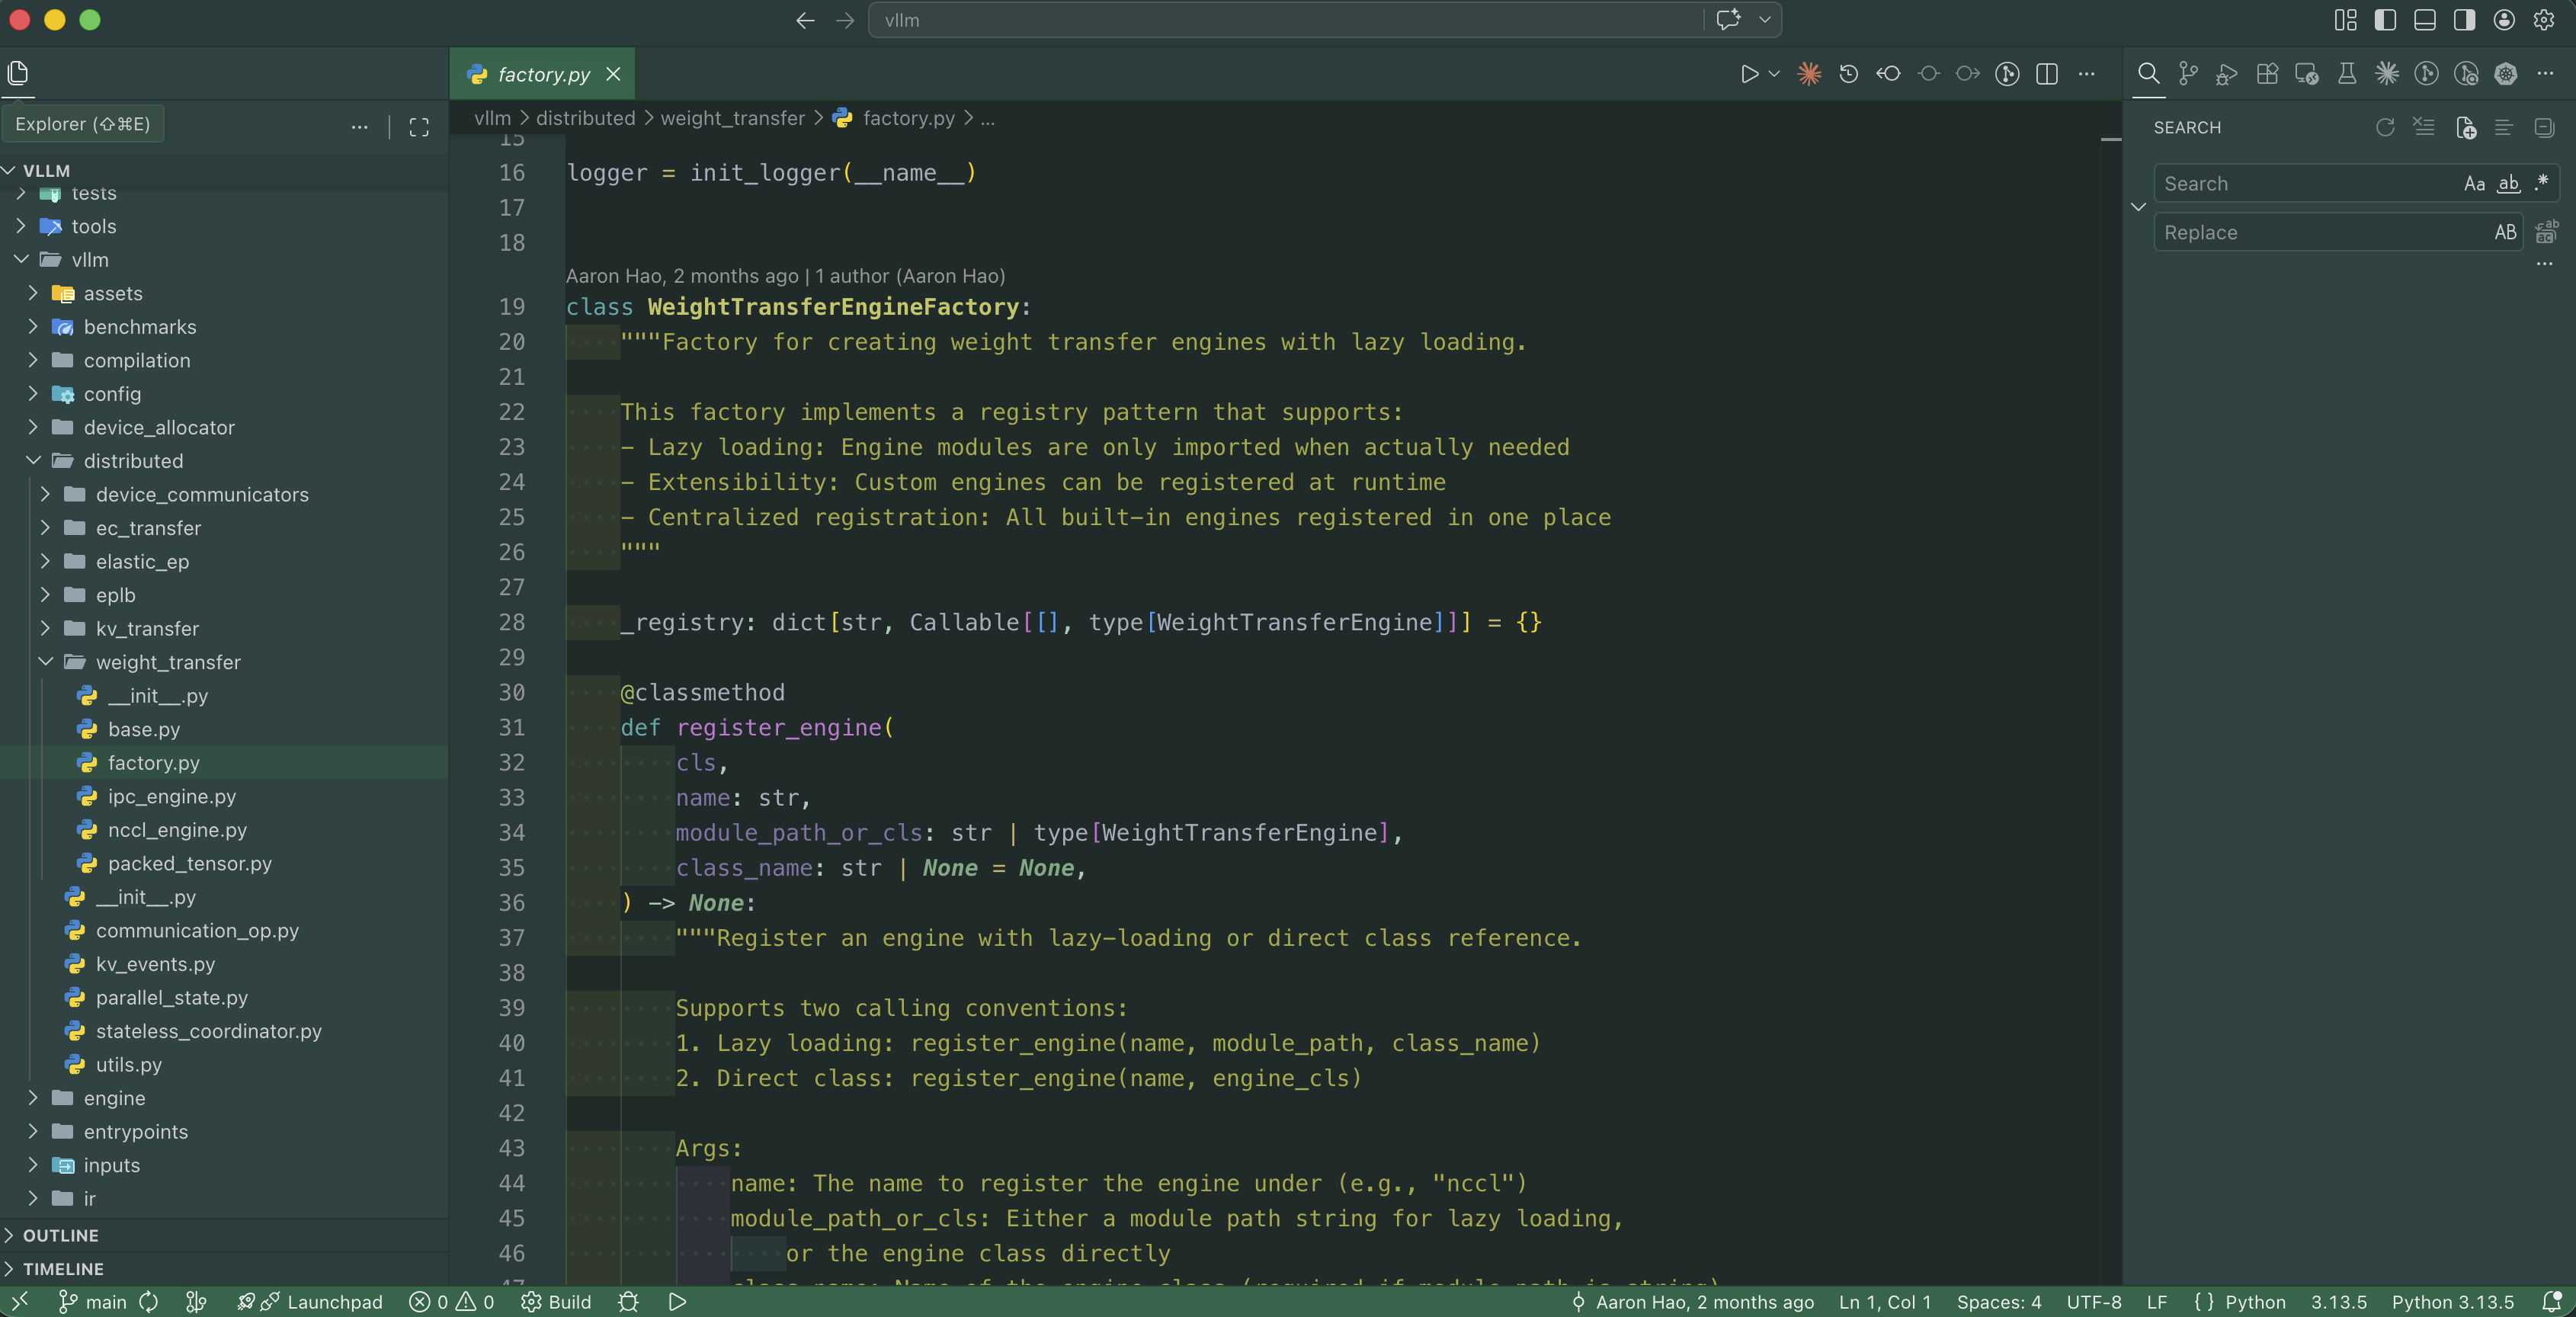The height and width of the screenshot is (1317, 2576).
Task: Open the Kubernetes sidebar icon
Action: point(2507,73)
